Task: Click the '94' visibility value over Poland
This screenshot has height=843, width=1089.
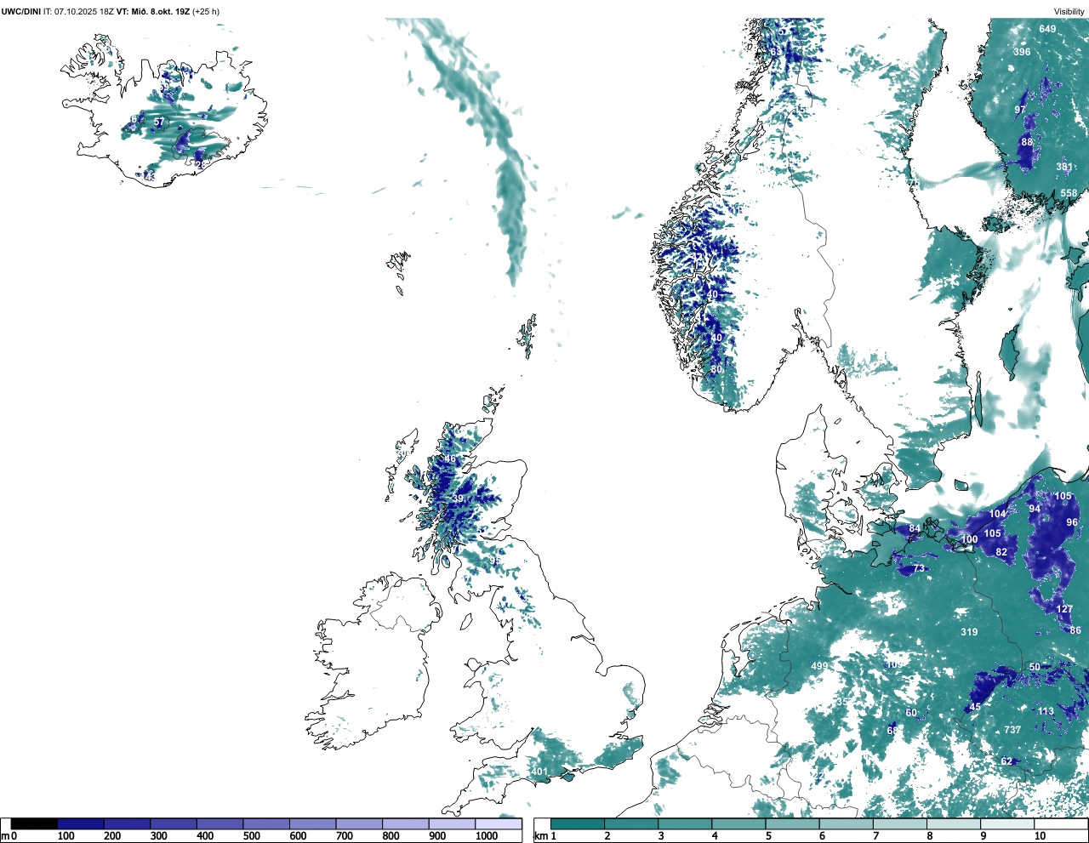Action: click(x=1035, y=510)
